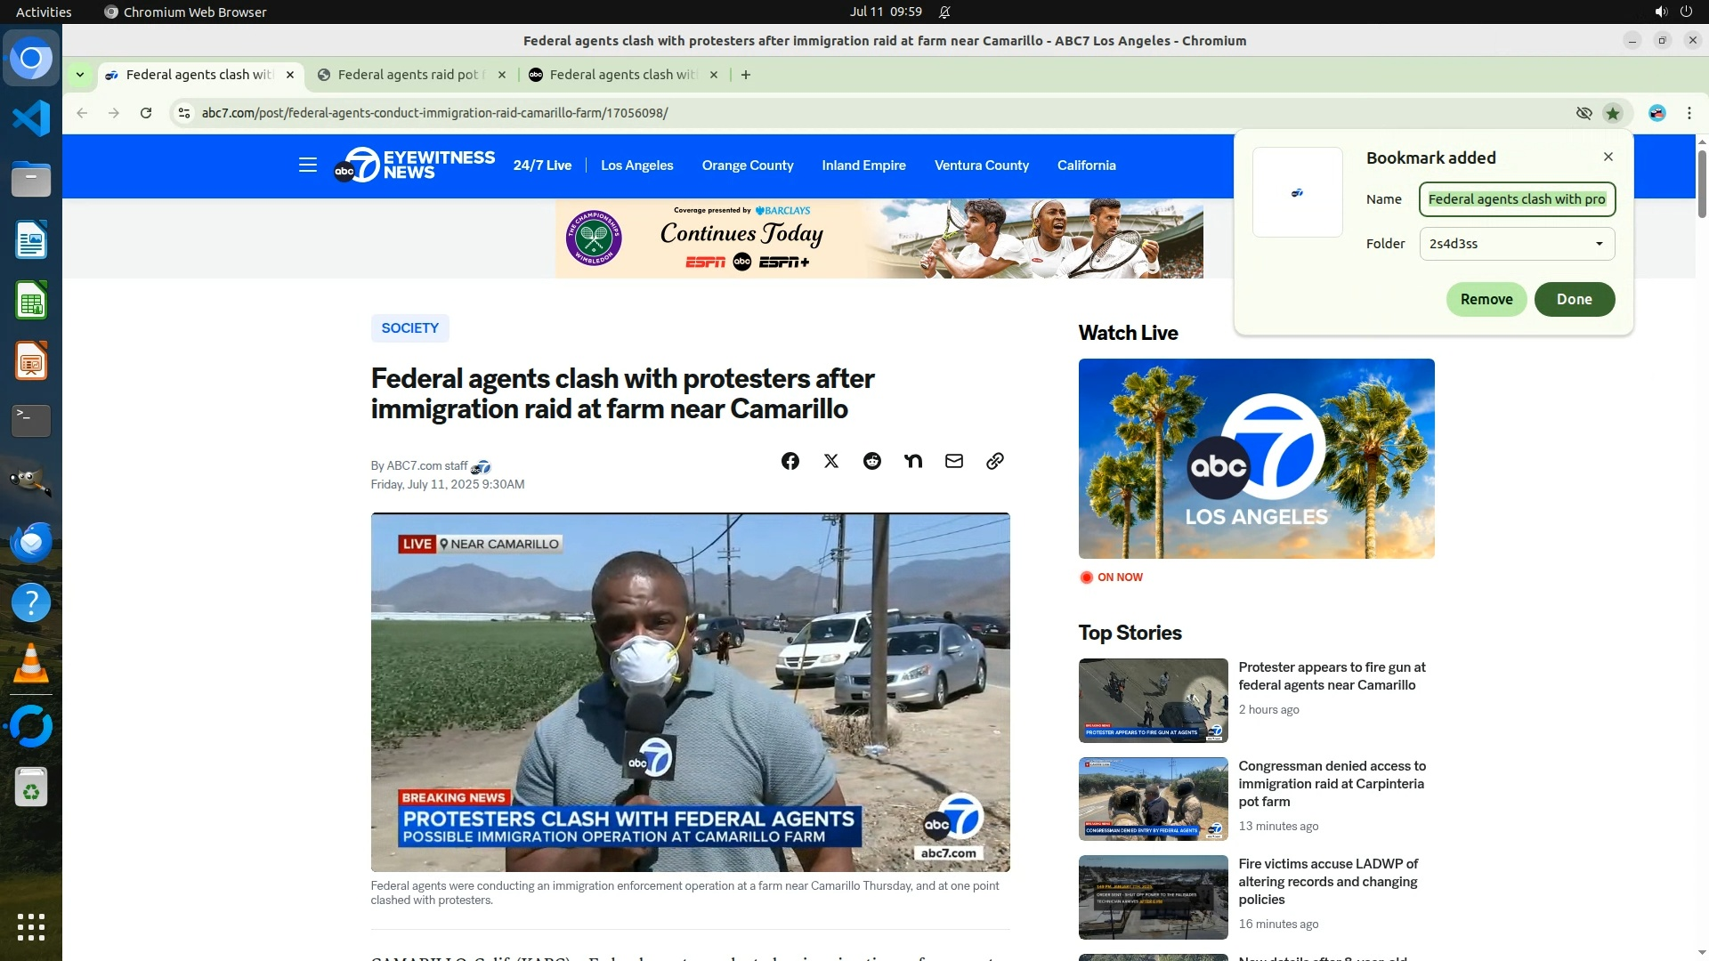Viewport: 1709px width, 961px height.
Task: Click the Done button in bookmark popup
Action: click(x=1574, y=299)
